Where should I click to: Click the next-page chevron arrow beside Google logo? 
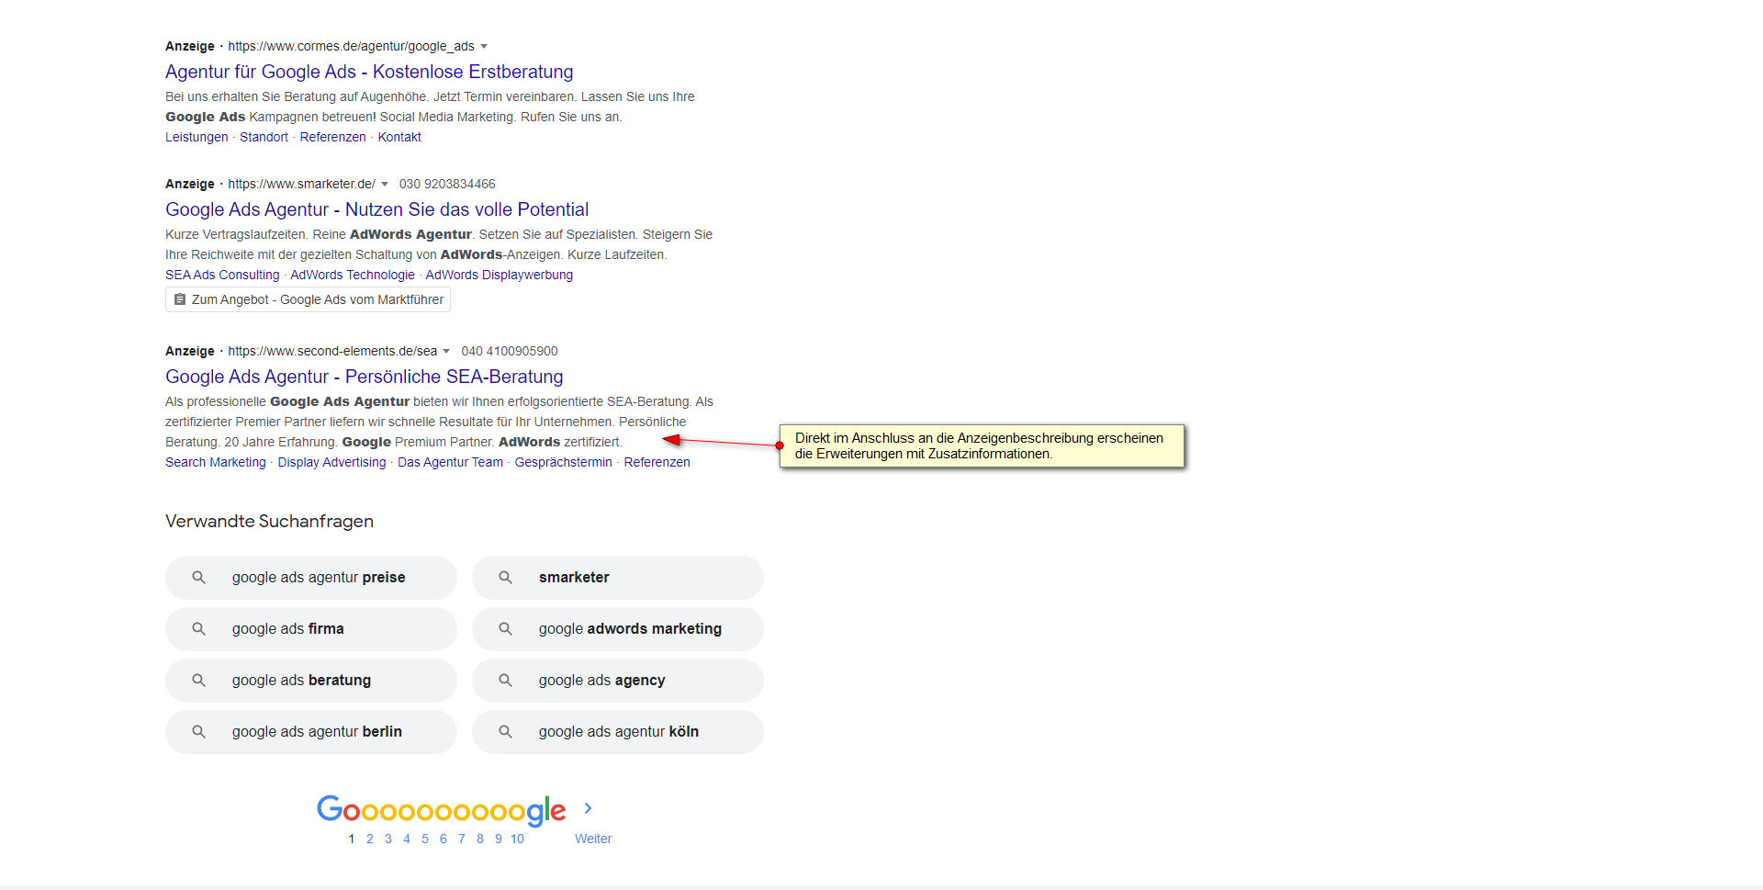point(588,808)
